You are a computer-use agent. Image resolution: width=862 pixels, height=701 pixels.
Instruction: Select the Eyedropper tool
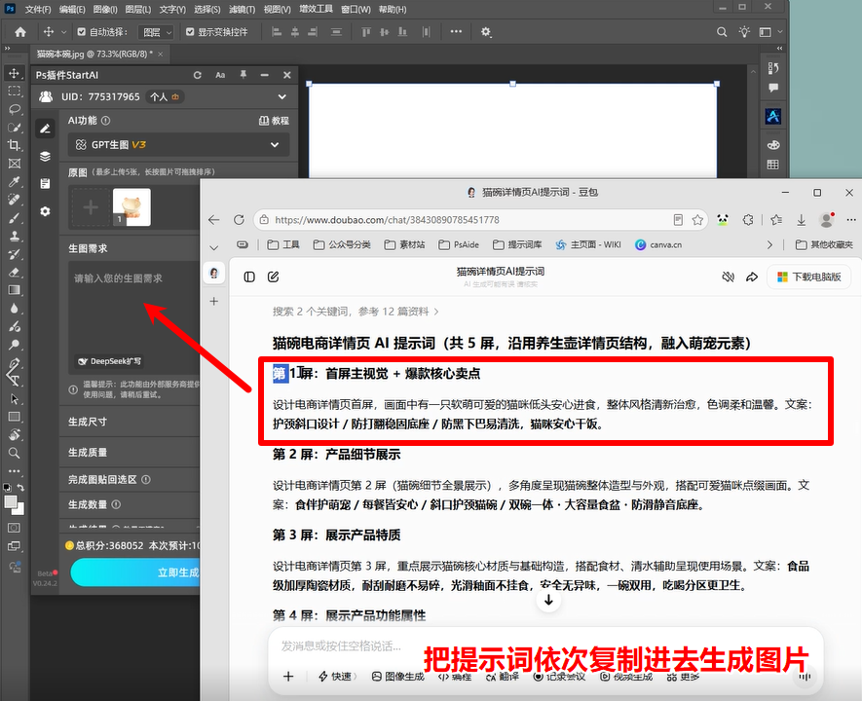coord(15,182)
